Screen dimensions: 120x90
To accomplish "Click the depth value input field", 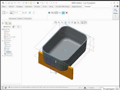I will coord(18,13).
